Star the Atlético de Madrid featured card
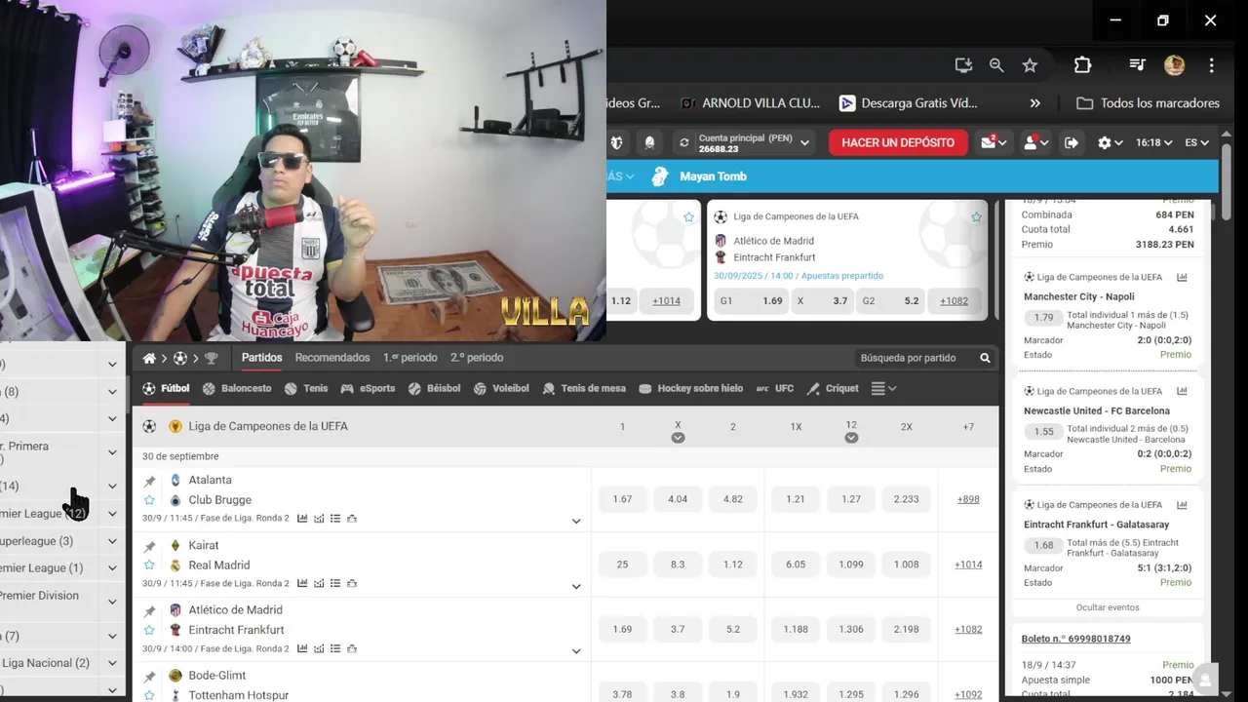 click(x=976, y=217)
